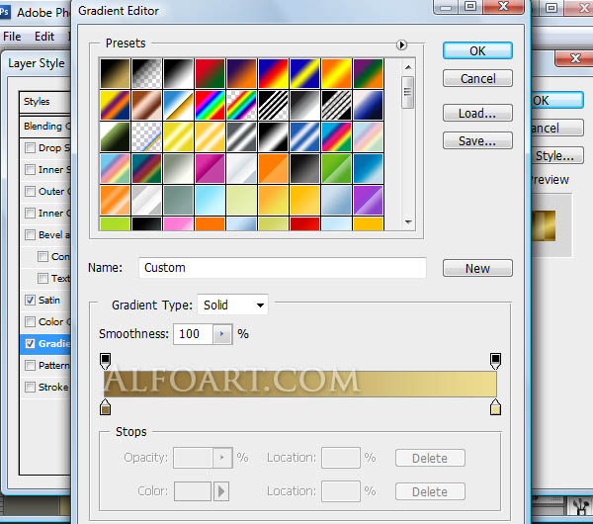Open the Presets flyout menu arrow
Image resolution: width=593 pixels, height=524 pixels.
click(401, 44)
